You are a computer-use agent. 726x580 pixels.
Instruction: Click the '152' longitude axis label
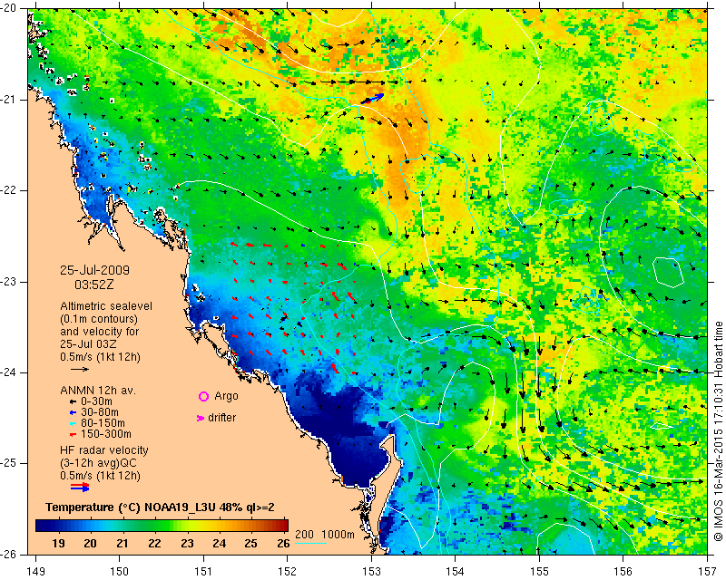(288, 572)
